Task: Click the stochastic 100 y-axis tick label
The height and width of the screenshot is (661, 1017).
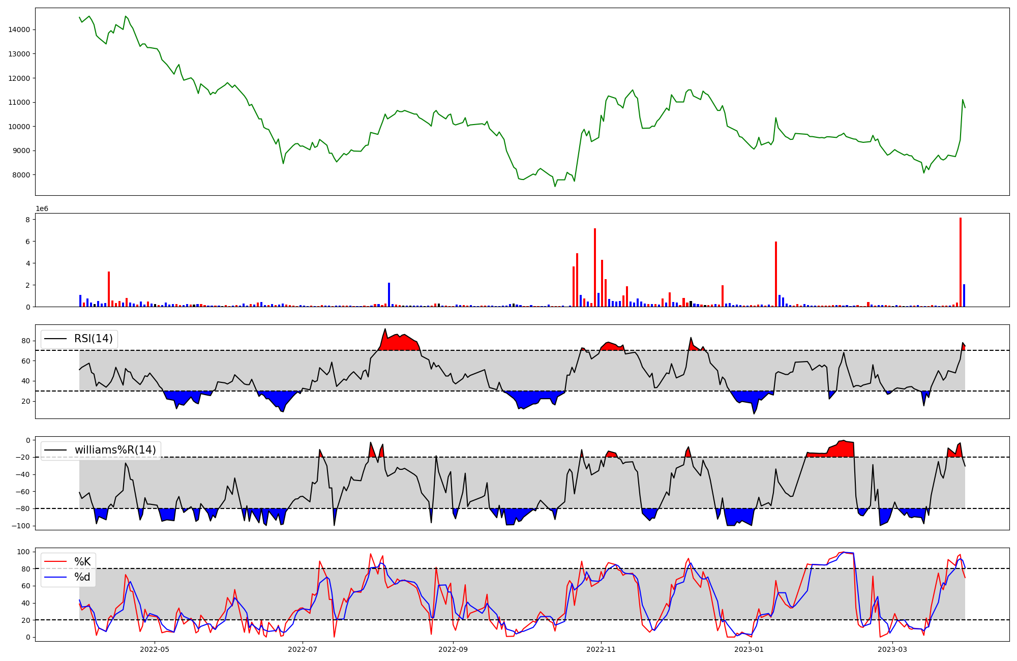Action: [23, 552]
